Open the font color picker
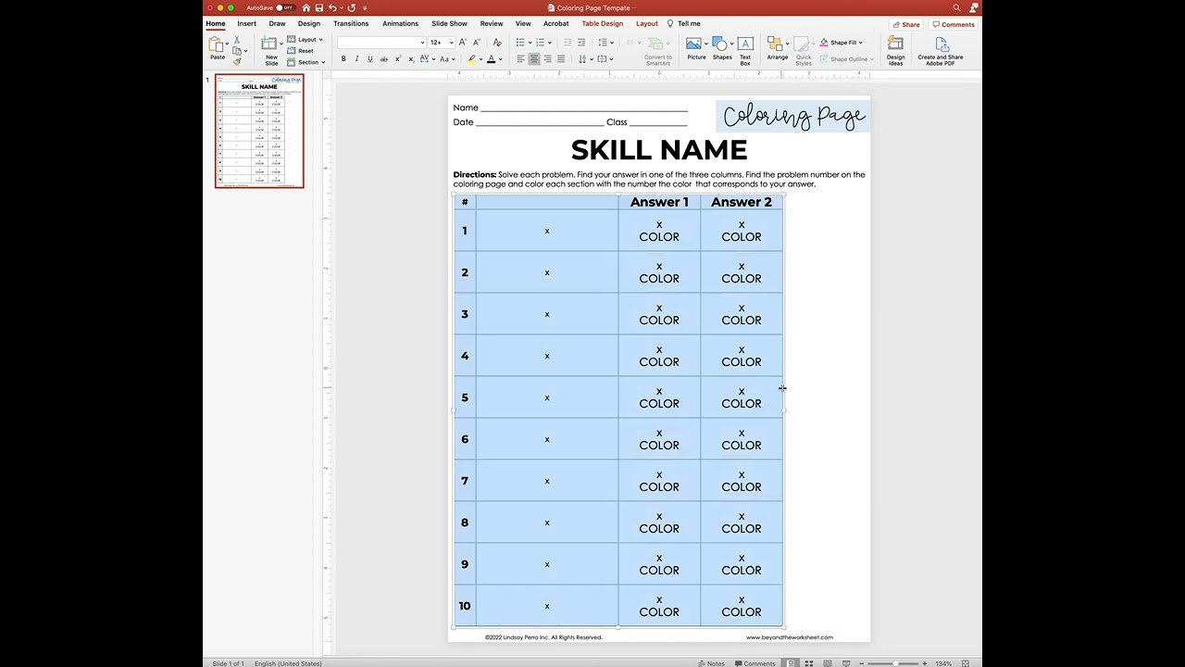The height and width of the screenshot is (667, 1185). point(495,59)
